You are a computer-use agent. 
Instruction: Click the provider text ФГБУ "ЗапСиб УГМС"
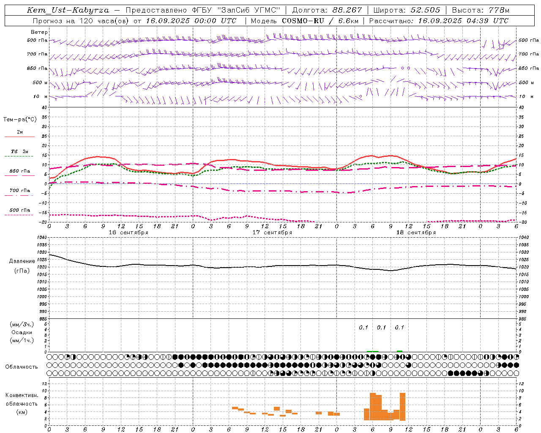point(236,10)
